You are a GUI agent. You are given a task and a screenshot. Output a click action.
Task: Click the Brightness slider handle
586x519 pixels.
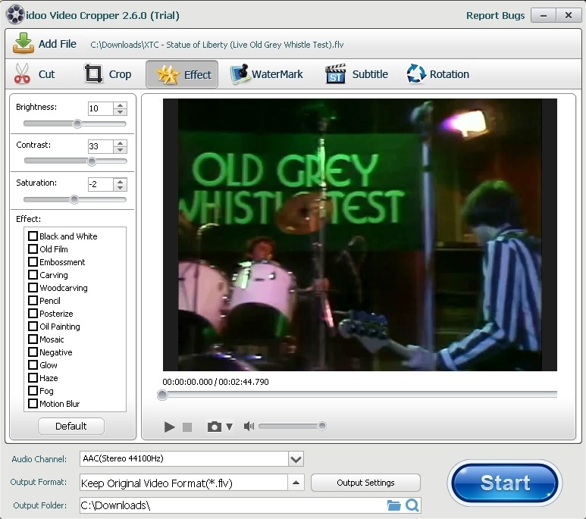coord(77,123)
